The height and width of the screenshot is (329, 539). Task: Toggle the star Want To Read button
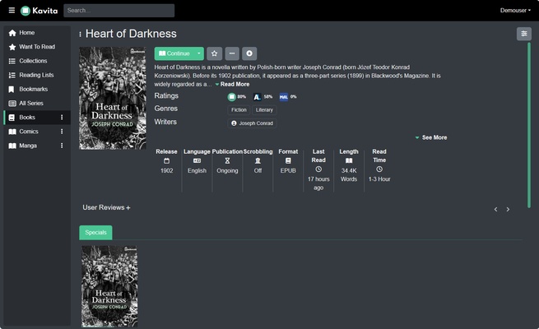pyautogui.click(x=214, y=53)
